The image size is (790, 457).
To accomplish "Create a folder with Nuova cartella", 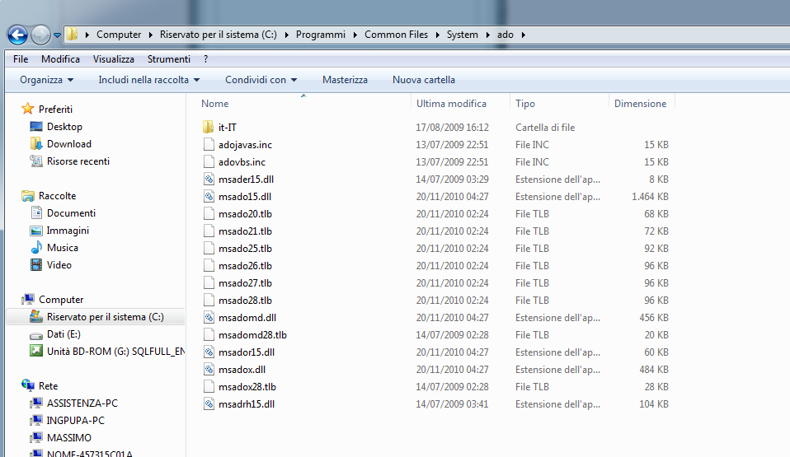I will (x=424, y=80).
